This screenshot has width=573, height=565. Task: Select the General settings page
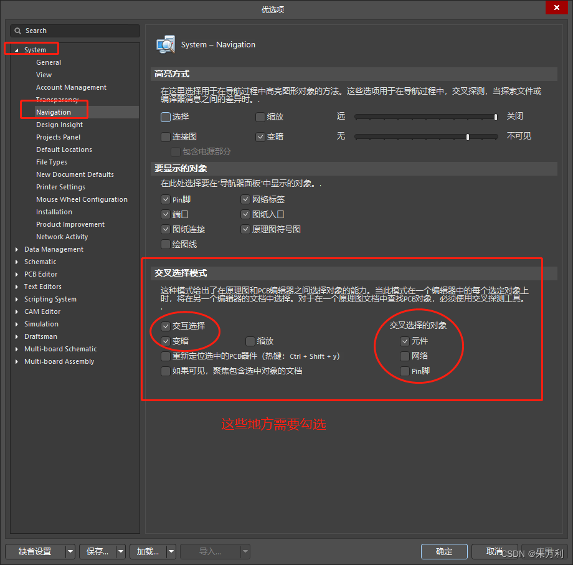[x=48, y=62]
